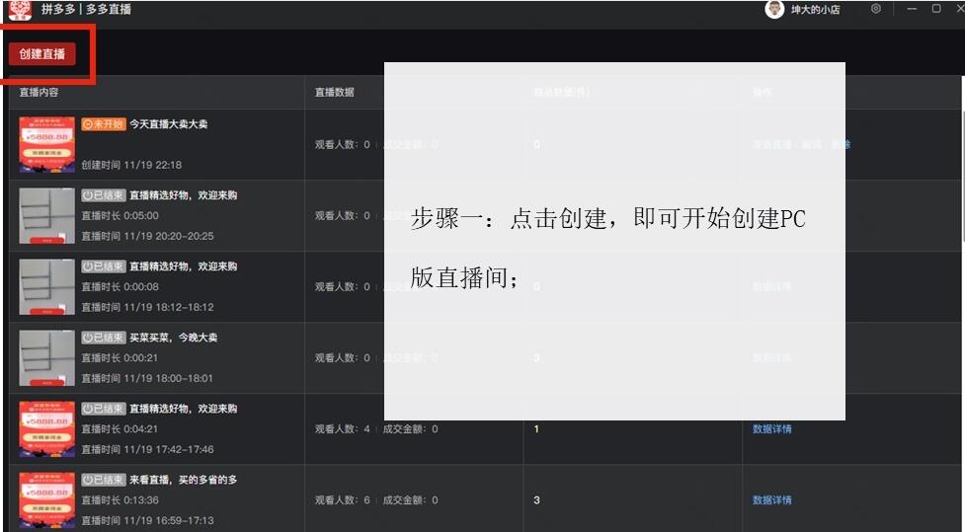Click 直播时间 11/19 18:00-18:01 text
This screenshot has height=532, width=965.
pos(147,378)
